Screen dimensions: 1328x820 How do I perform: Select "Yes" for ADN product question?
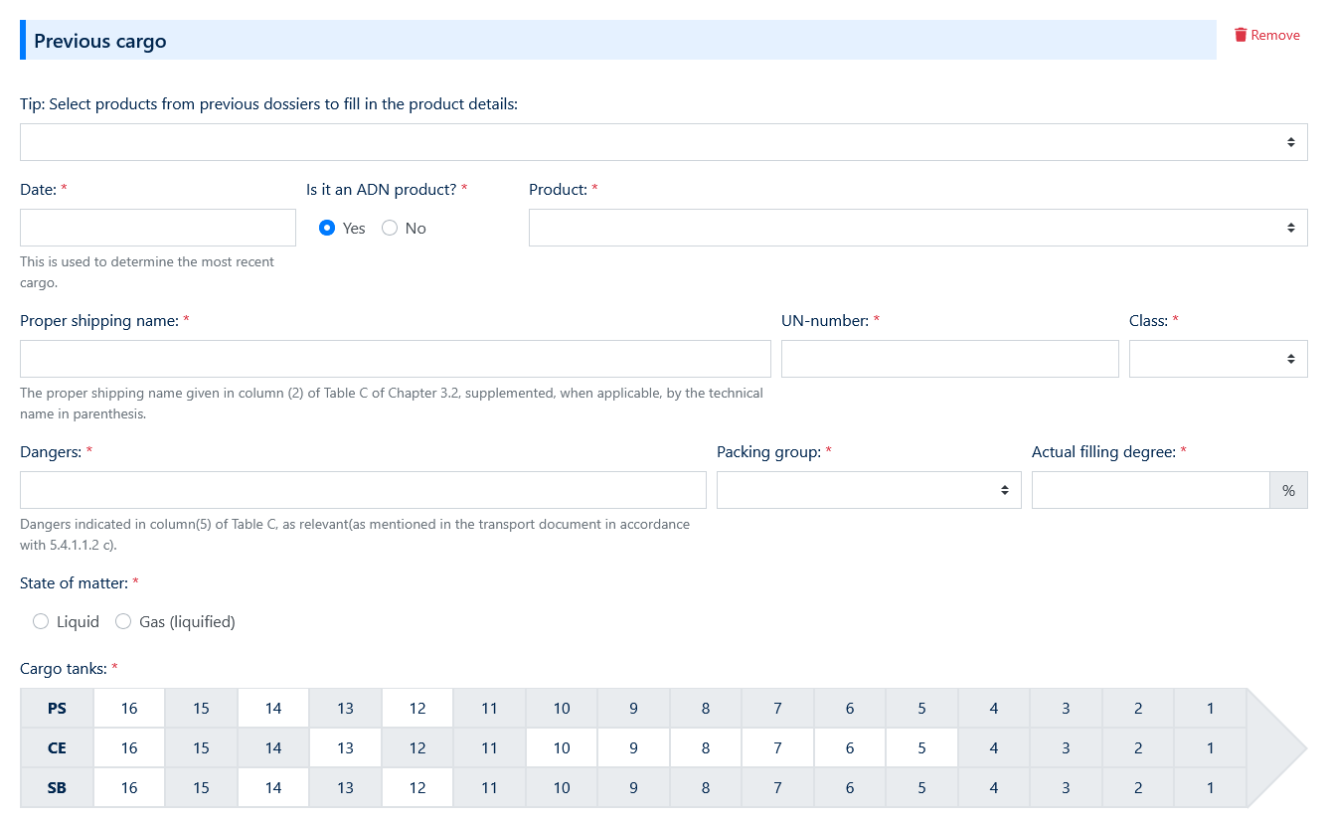coord(327,228)
